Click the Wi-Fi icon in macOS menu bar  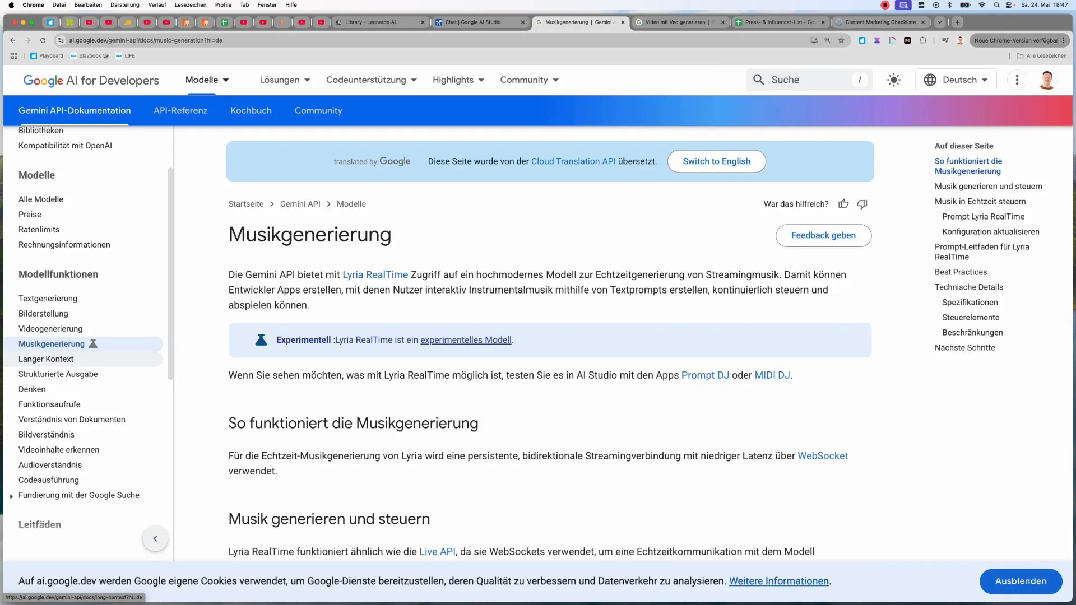click(982, 5)
